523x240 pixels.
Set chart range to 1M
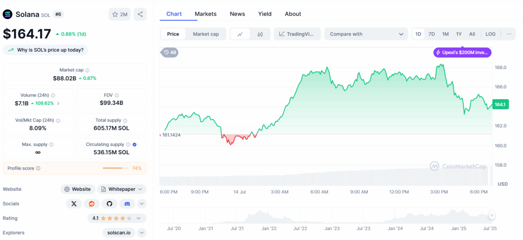(x=445, y=34)
